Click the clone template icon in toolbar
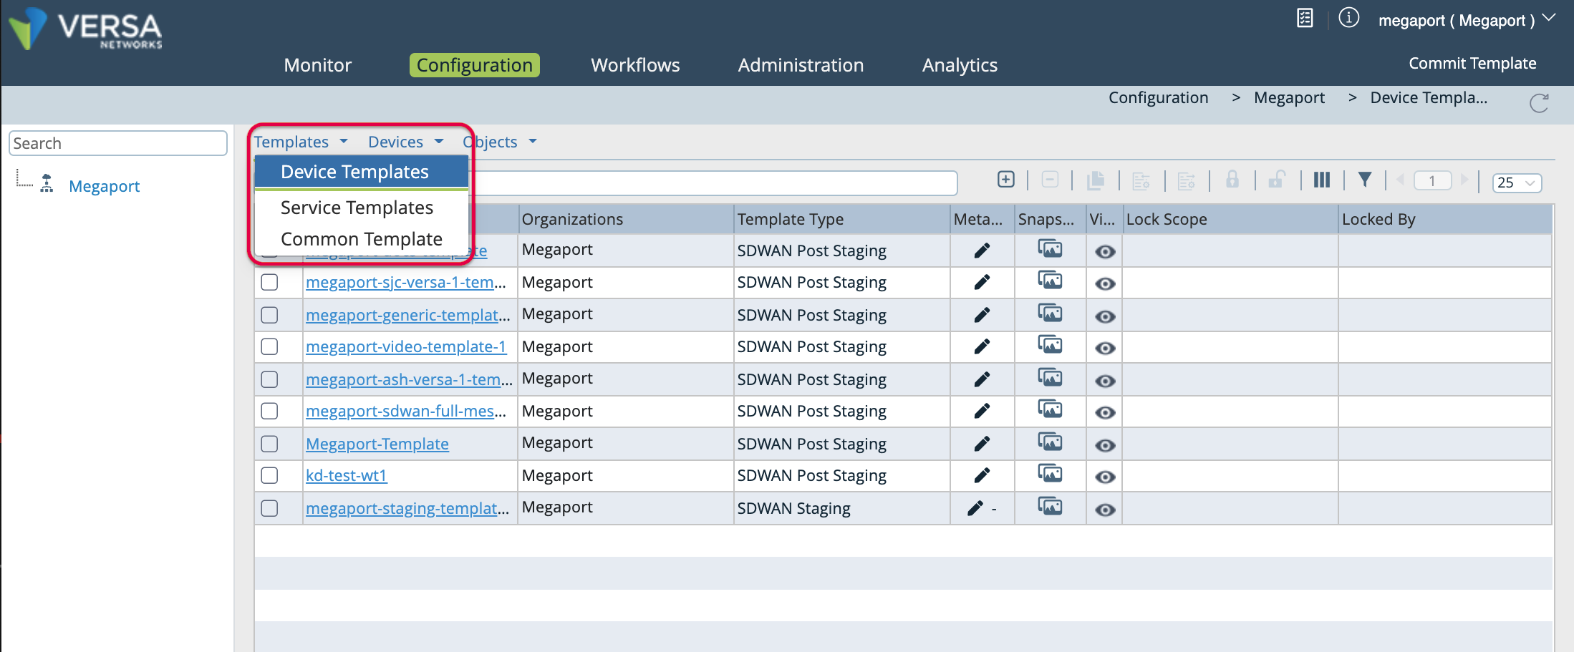 1095,180
